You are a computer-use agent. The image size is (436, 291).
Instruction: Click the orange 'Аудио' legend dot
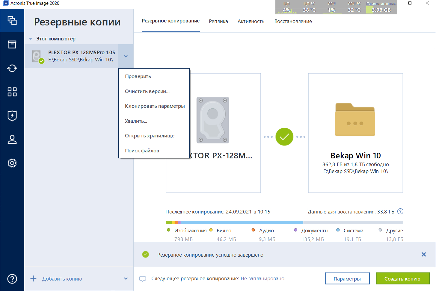253,230
